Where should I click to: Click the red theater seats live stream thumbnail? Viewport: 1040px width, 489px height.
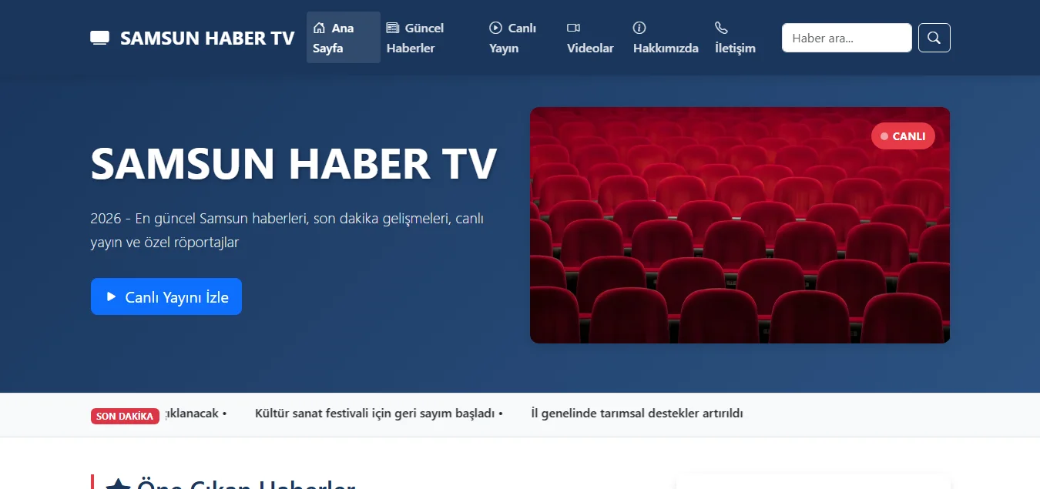coord(740,224)
